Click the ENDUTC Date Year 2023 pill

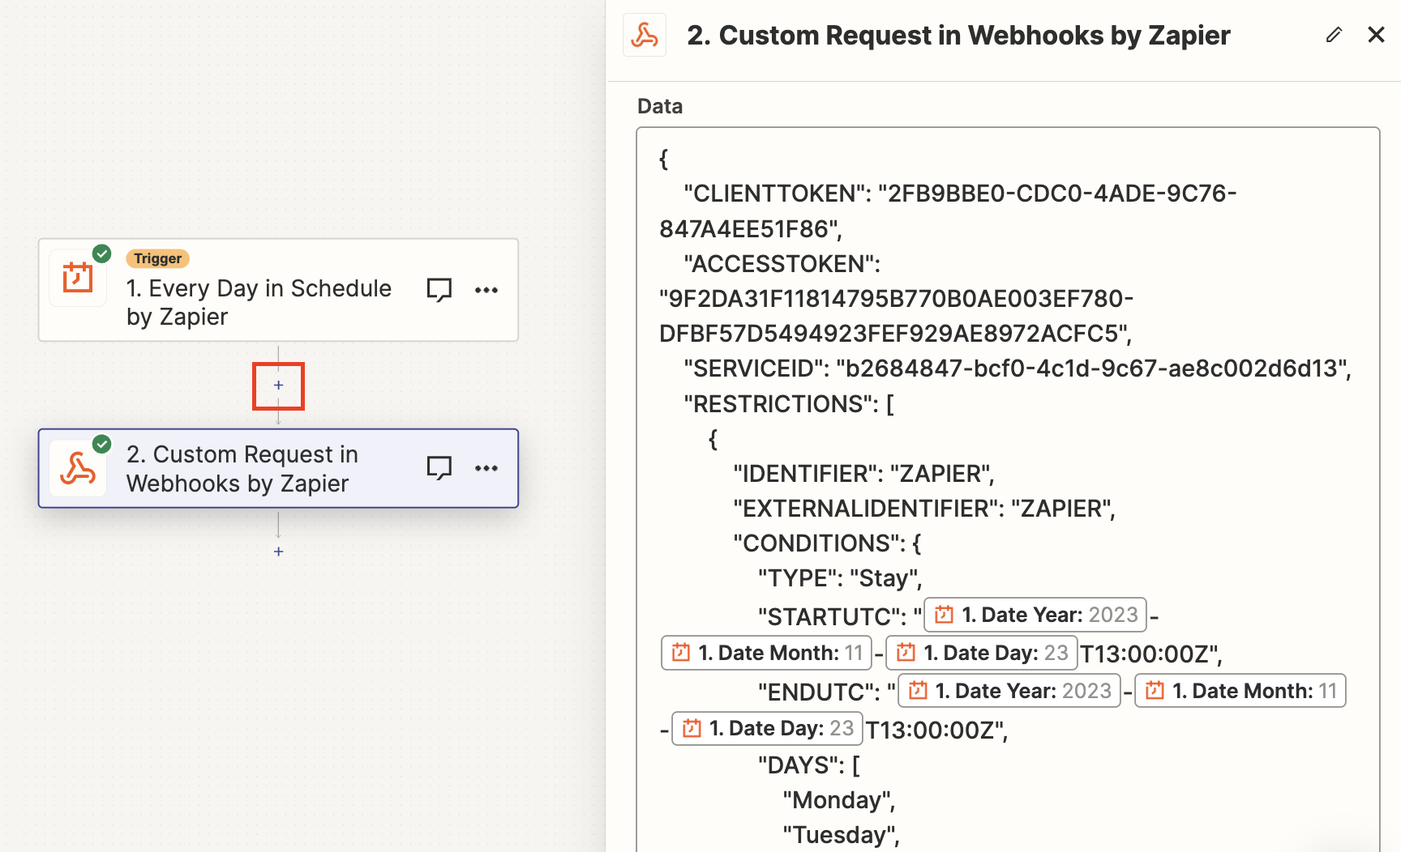tap(1009, 691)
